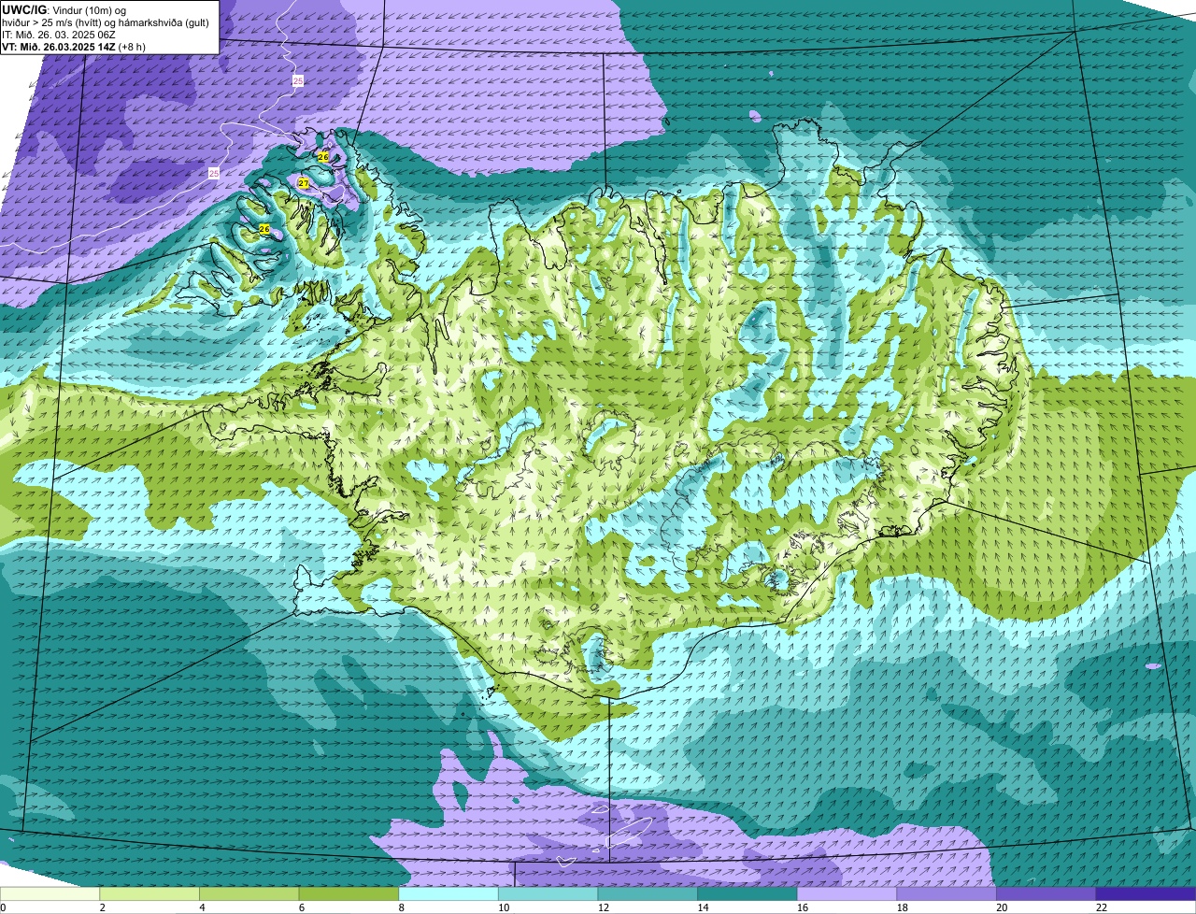Click the scale value "20" on the legend

point(1002,907)
